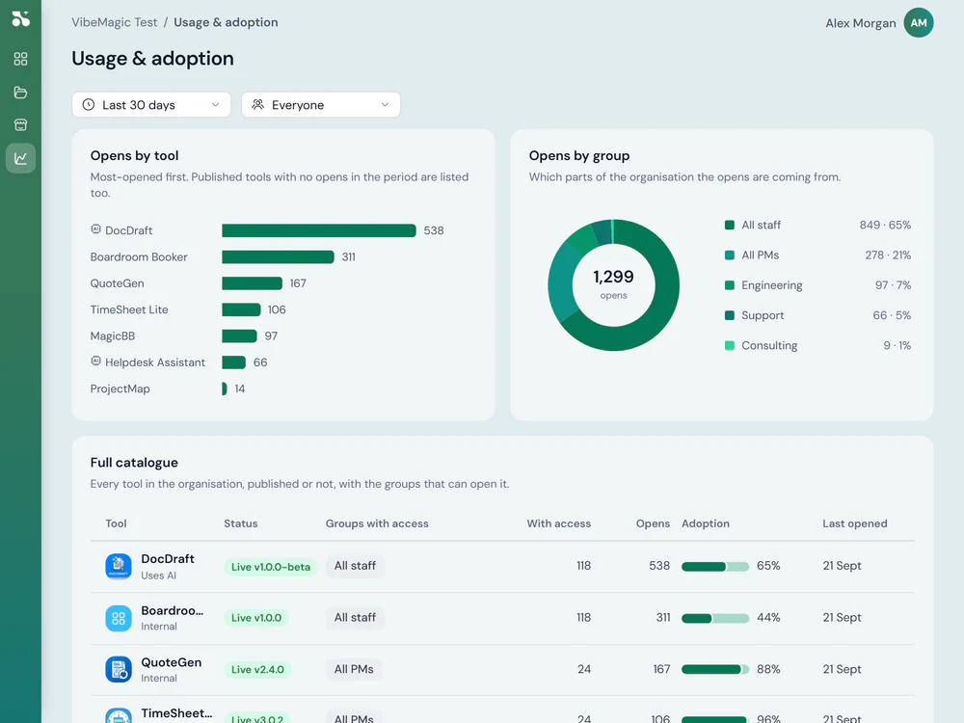The image size is (964, 723).
Task: Click the 849 · 65% value for All staff
Action: point(885,225)
